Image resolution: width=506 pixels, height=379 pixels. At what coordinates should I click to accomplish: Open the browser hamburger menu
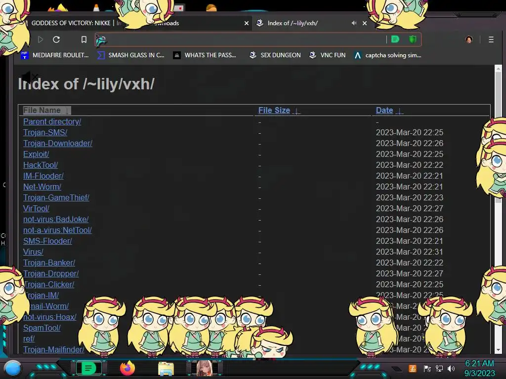491,39
